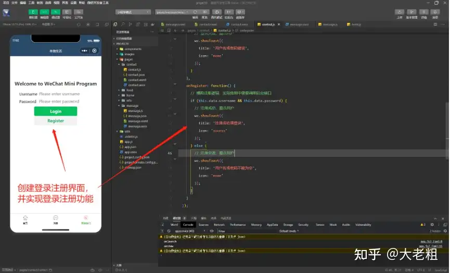Close the contact.js editor tab

[x=279, y=24]
